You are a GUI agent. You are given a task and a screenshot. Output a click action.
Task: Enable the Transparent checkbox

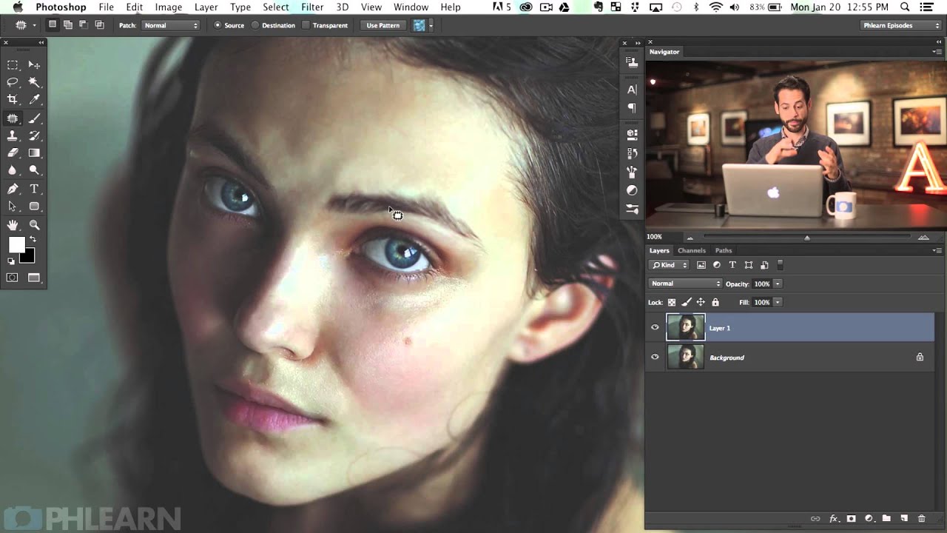306,25
